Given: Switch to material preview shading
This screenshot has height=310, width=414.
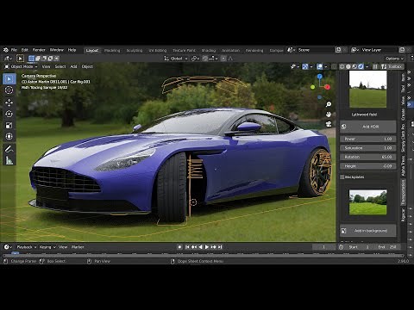Looking at the screenshot, I should click(354, 66).
